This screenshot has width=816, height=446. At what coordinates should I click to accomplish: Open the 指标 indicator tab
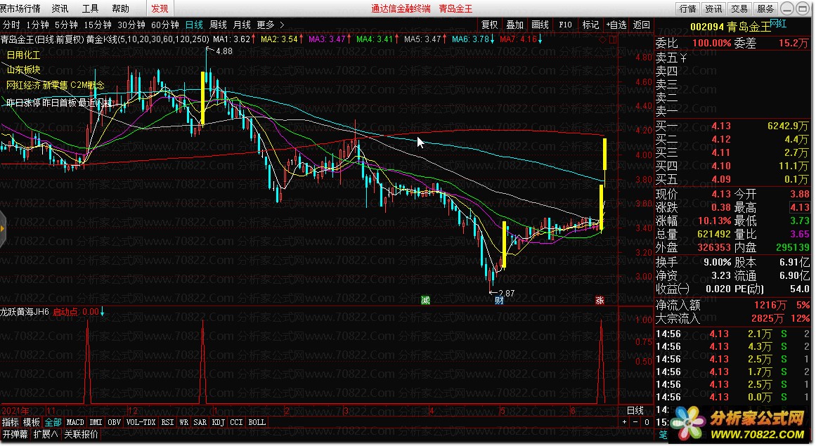11,422
